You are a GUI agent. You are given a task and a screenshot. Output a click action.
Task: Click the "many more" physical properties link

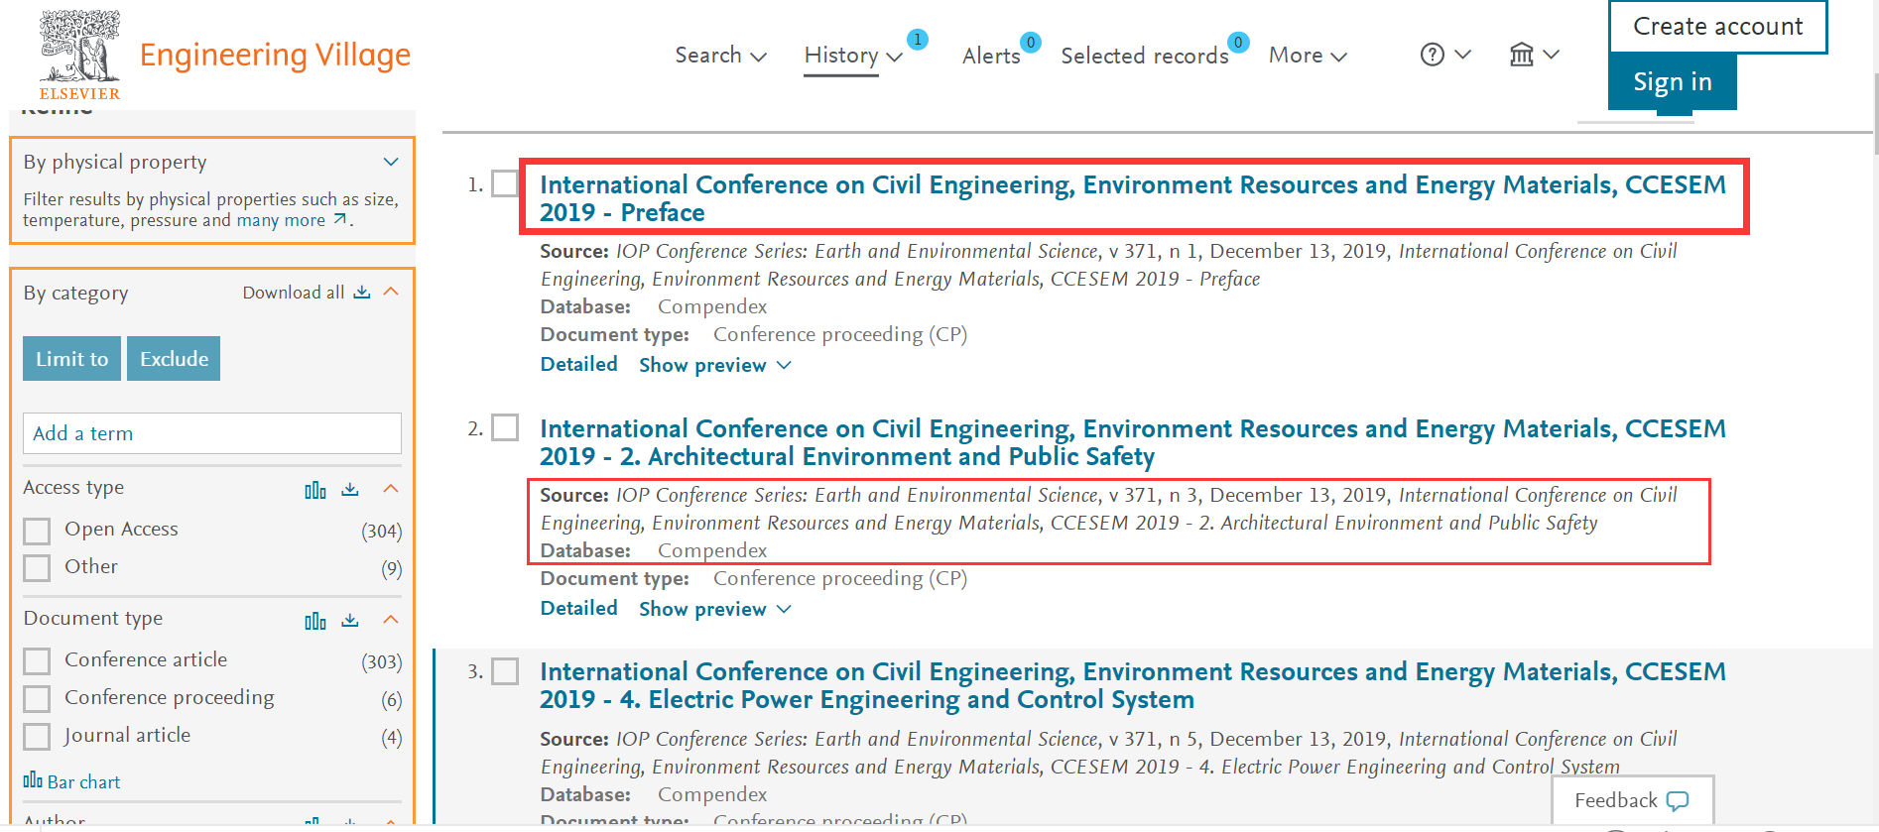pyautogui.click(x=281, y=220)
